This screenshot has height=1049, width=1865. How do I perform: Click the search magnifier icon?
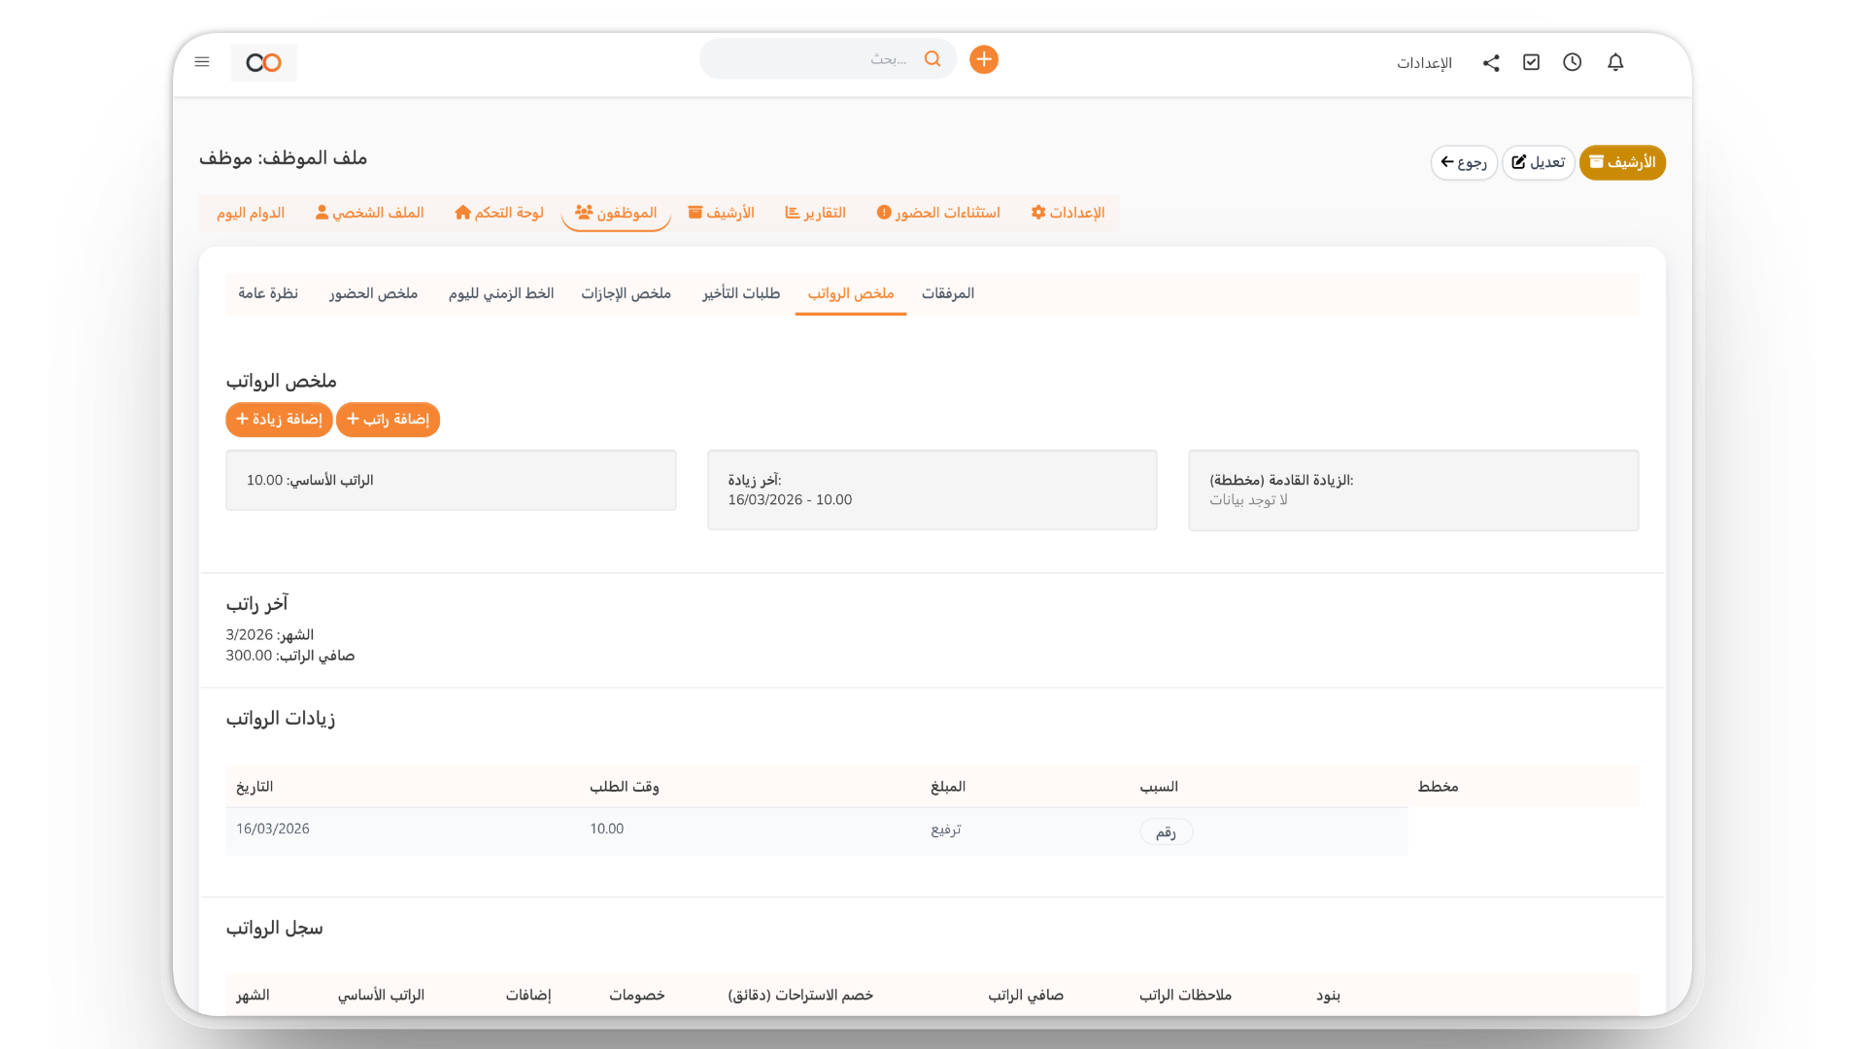[x=932, y=59]
